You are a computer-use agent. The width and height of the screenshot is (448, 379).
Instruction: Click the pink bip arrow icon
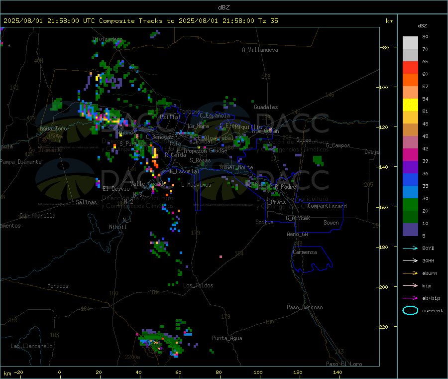click(x=410, y=285)
